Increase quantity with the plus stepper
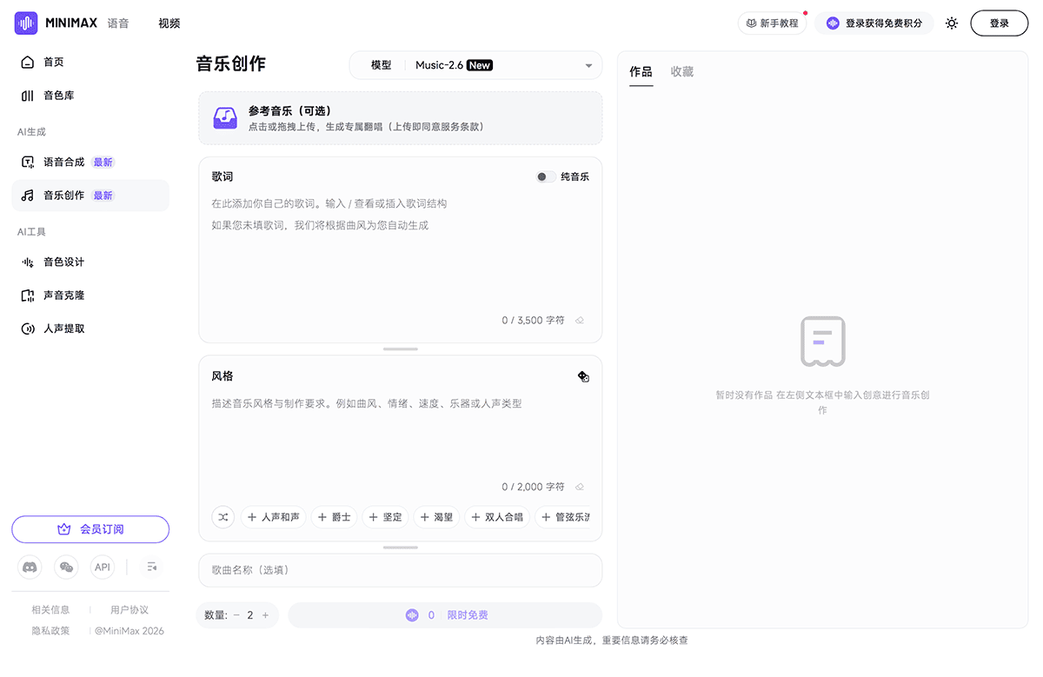1043x677 pixels. [265, 615]
